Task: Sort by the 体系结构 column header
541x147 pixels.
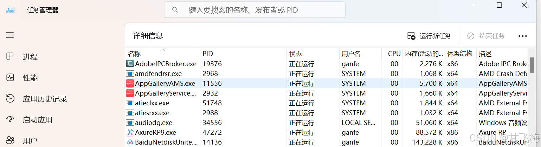Action: (461, 54)
